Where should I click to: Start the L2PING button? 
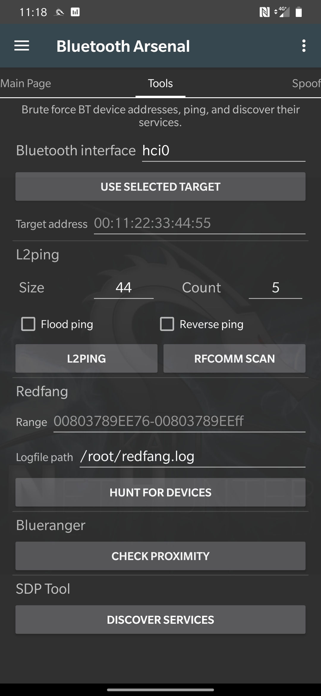point(86,358)
